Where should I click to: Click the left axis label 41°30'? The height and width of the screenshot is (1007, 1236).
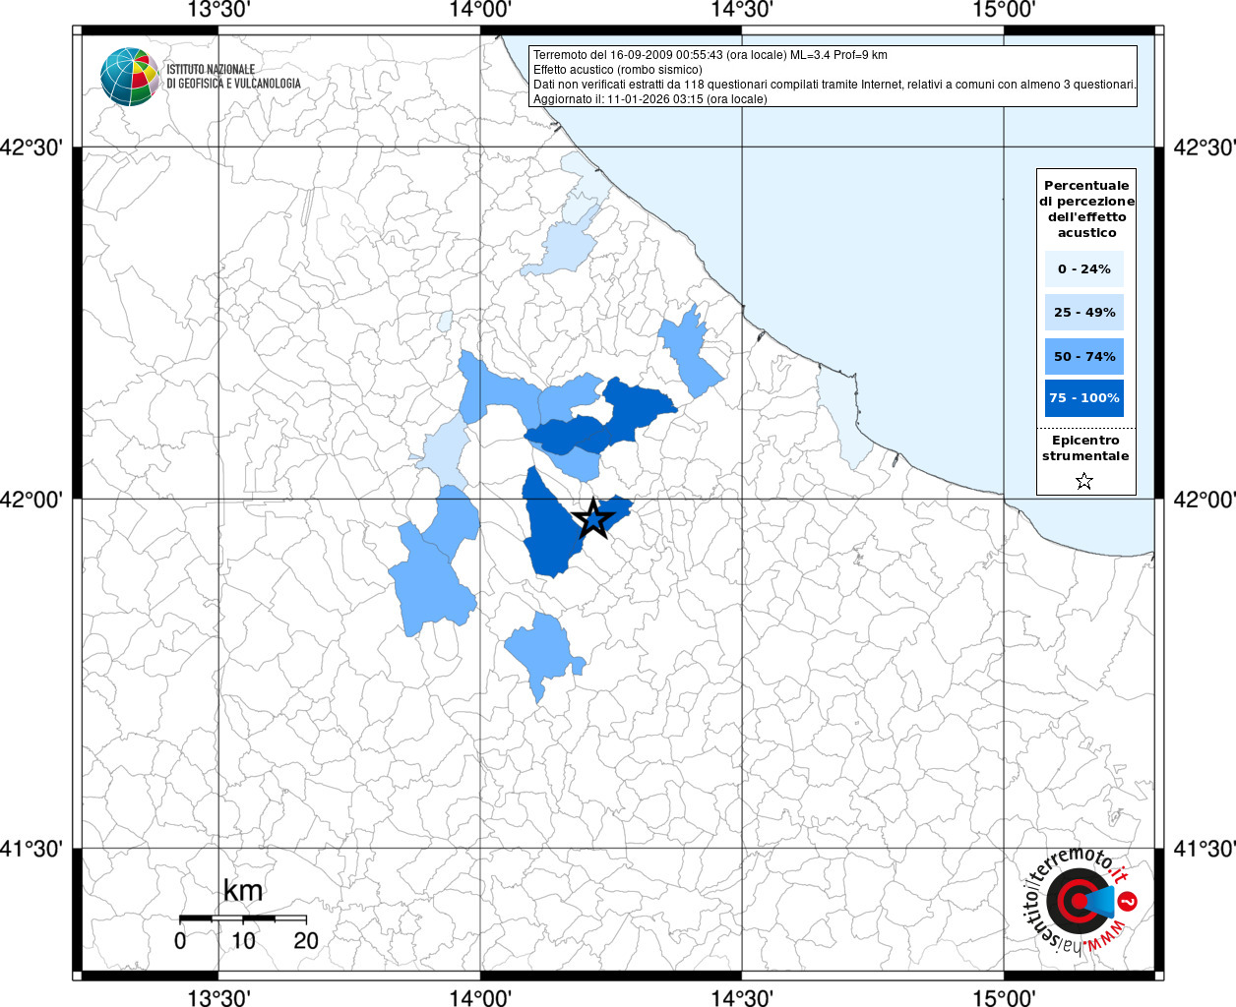31,849
